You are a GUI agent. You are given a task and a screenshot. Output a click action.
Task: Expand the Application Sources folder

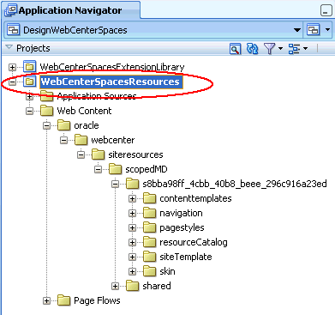coord(29,97)
